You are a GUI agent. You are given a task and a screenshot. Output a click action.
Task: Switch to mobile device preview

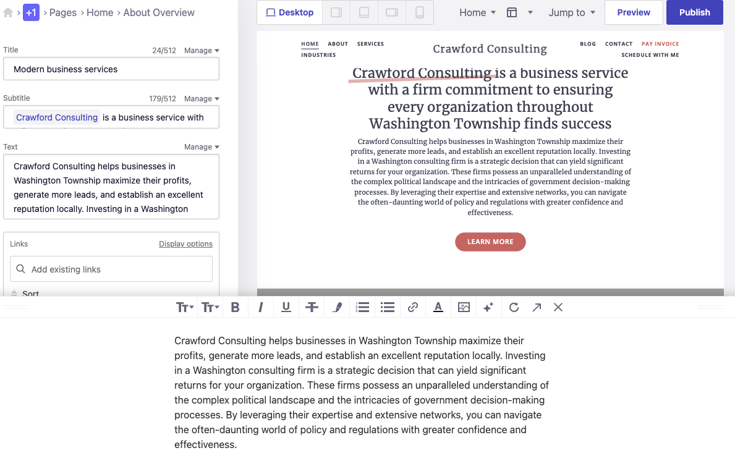point(420,12)
